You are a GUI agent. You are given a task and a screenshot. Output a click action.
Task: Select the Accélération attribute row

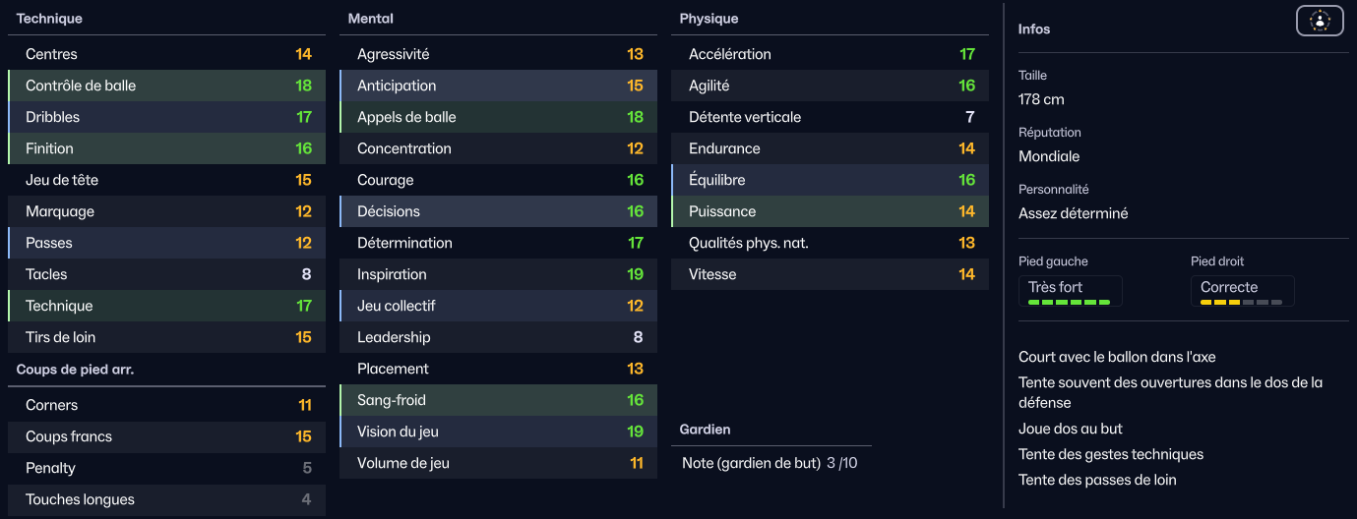click(x=830, y=54)
